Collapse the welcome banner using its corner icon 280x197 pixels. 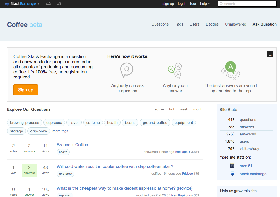pyautogui.click(x=270, y=54)
